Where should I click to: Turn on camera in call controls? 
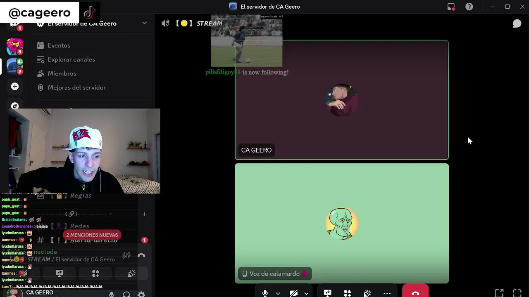(293, 293)
